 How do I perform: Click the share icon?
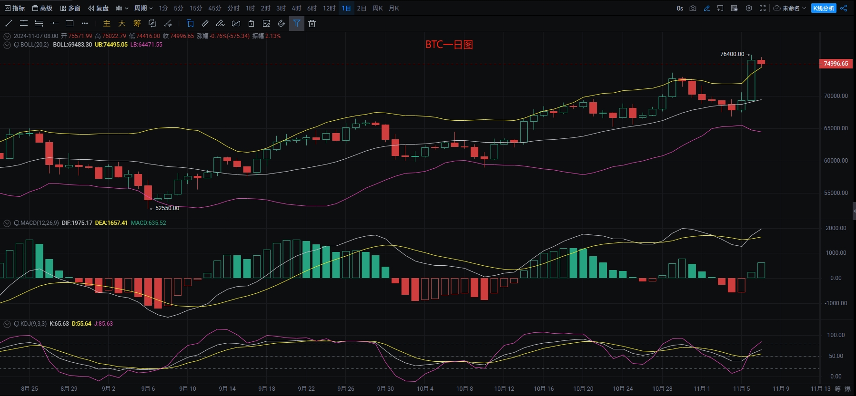pyautogui.click(x=844, y=8)
